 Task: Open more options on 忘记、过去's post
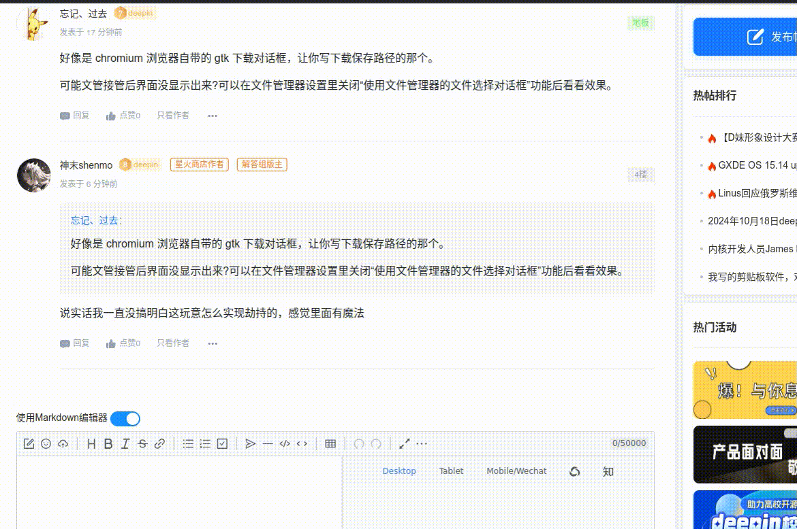coord(213,116)
